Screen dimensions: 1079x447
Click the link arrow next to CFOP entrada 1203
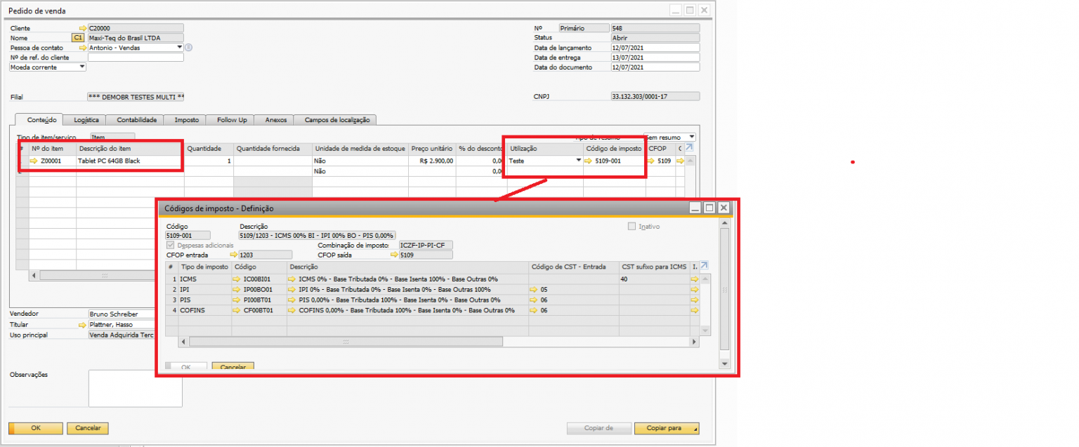(233, 255)
